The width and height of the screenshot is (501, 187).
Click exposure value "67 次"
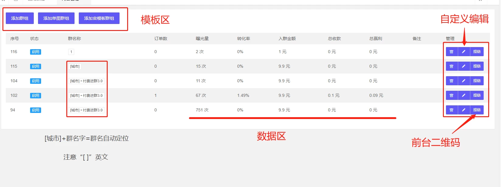click(201, 95)
